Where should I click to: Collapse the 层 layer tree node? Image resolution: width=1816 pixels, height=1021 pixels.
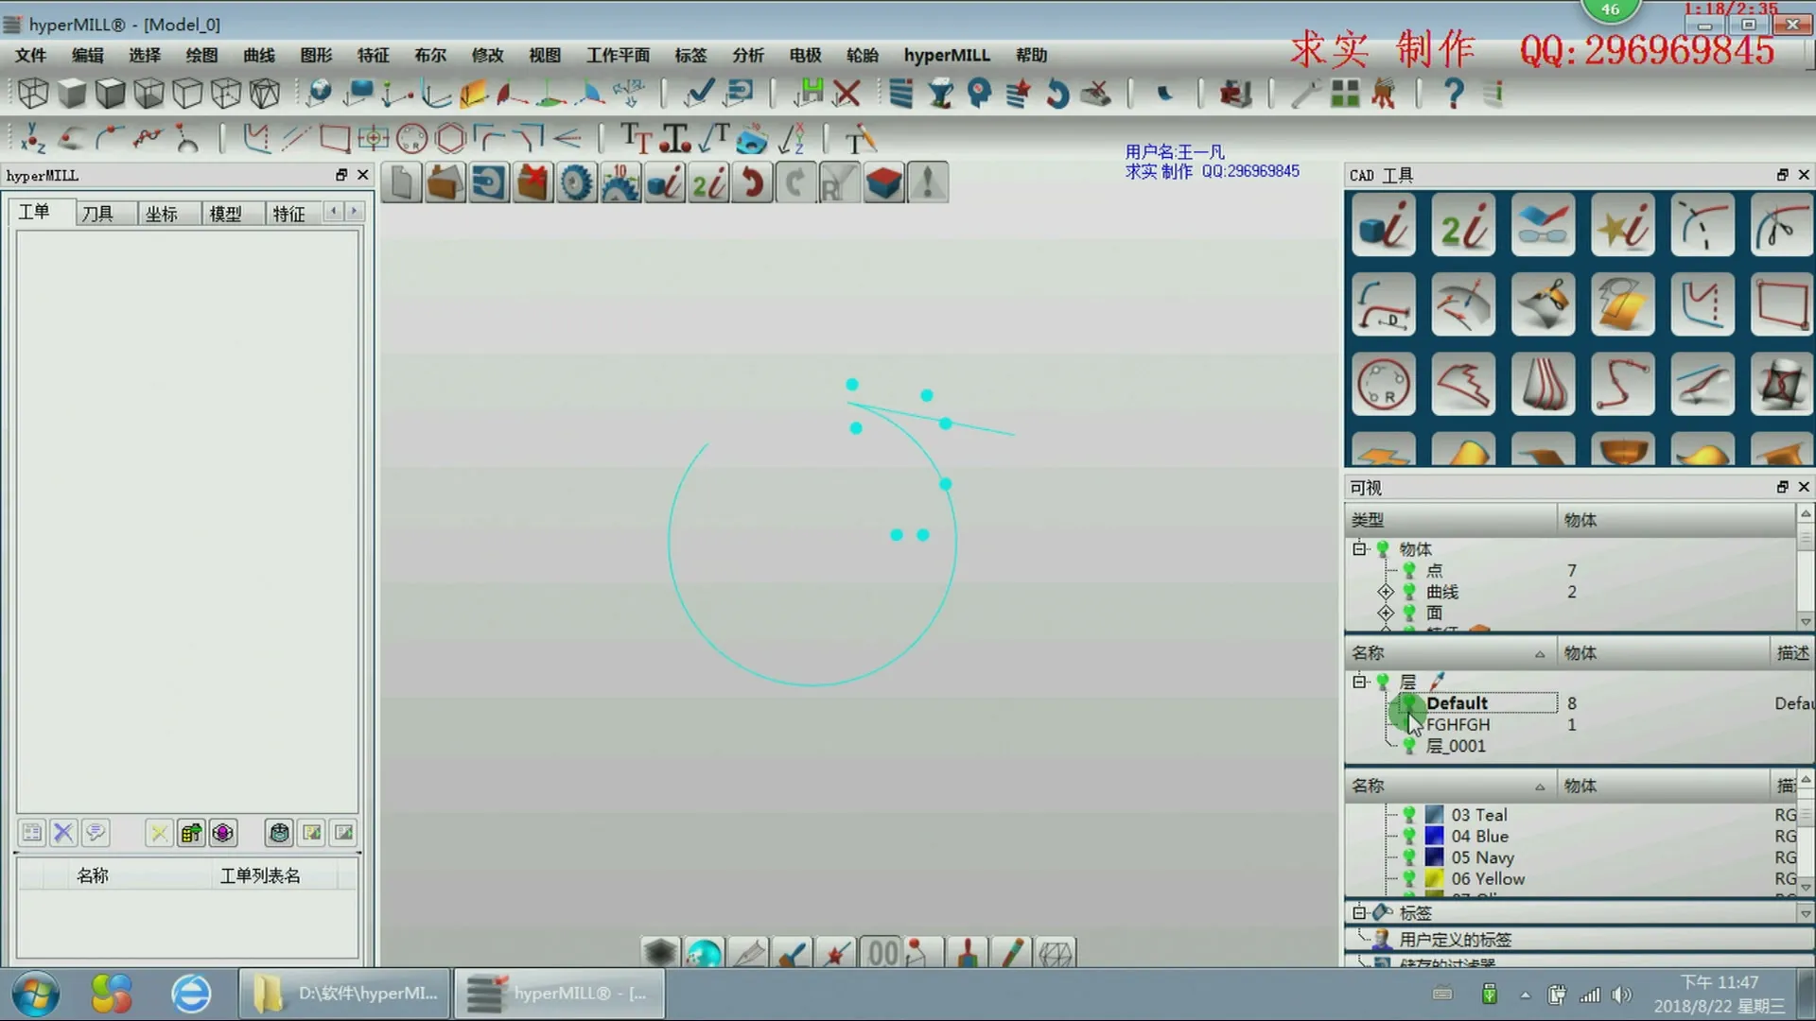[x=1360, y=682]
